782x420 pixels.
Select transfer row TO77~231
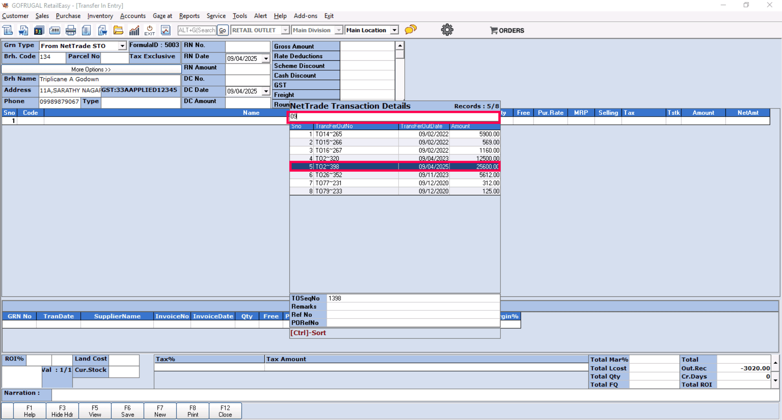tap(395, 183)
